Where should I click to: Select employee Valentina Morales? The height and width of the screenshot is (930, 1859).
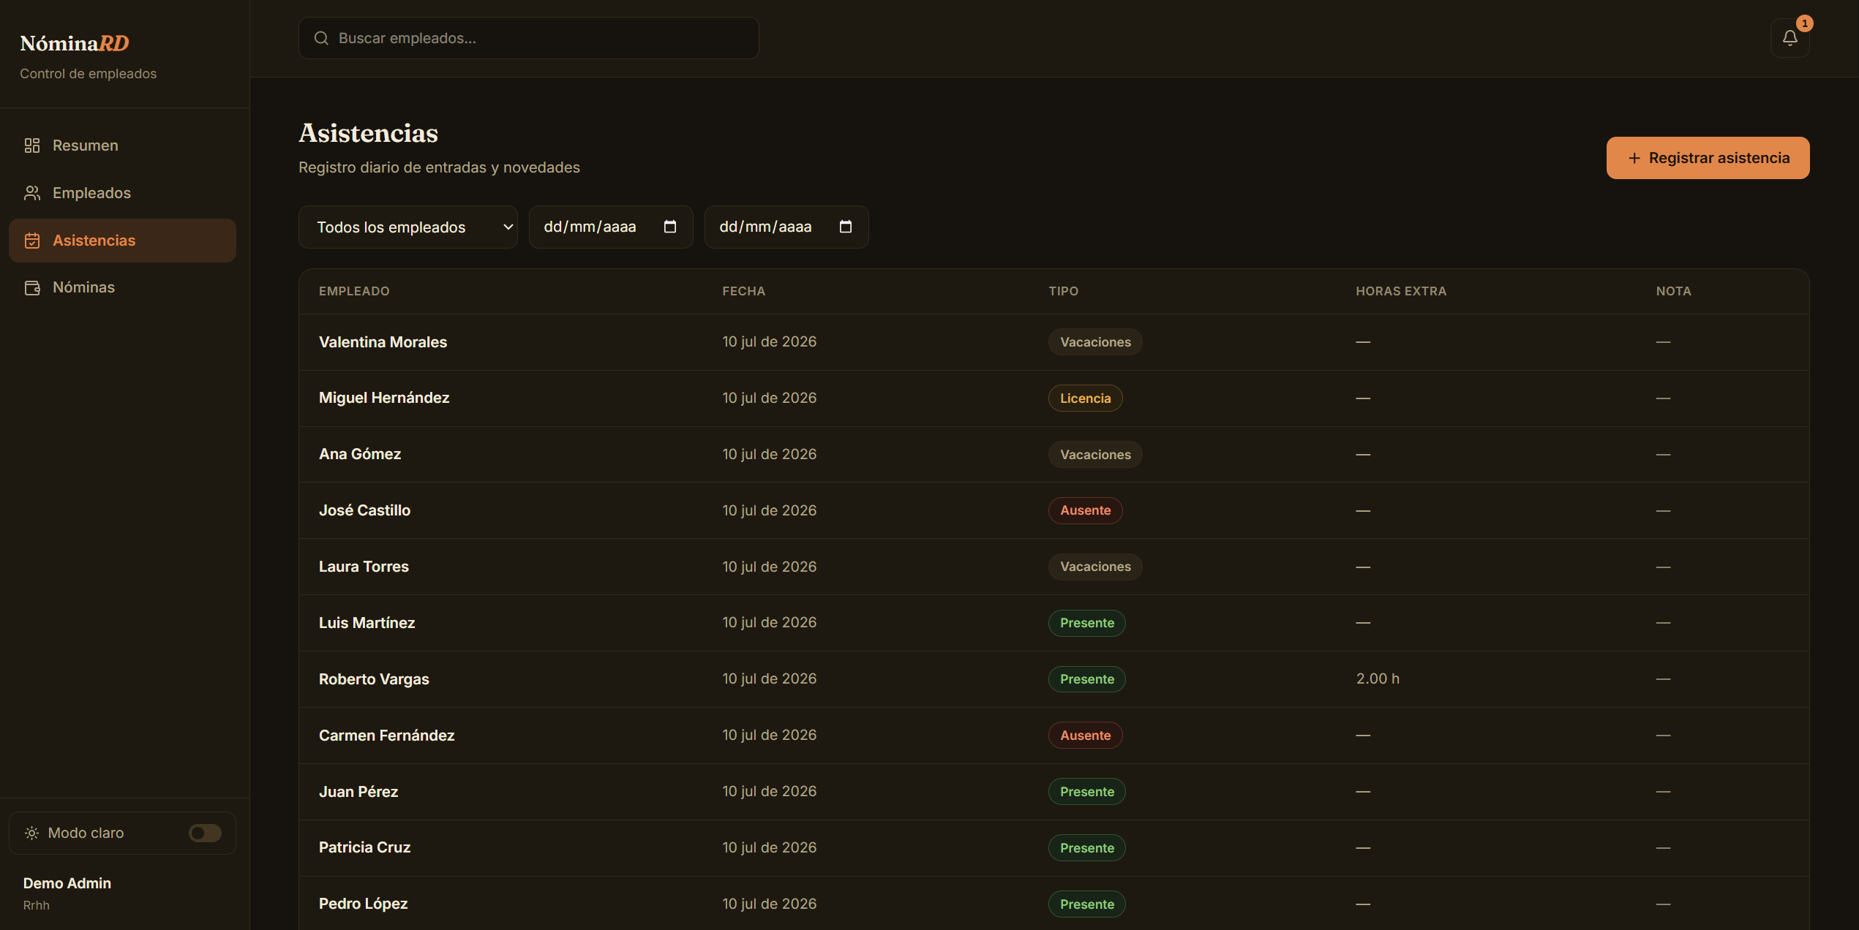tap(383, 342)
